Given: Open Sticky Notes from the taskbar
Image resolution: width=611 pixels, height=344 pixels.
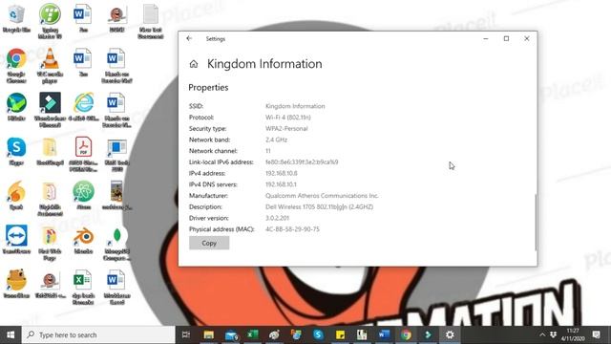Looking at the screenshot, I should point(340,334).
